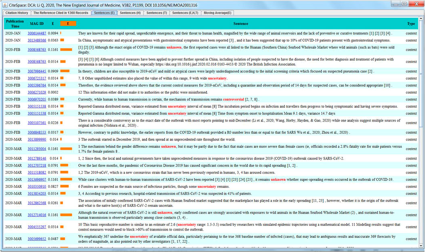Click sentence '3 The outbreak started in December 2019'
Image resolution: width=425 pixels, height=252 pixels.
point(157,140)
